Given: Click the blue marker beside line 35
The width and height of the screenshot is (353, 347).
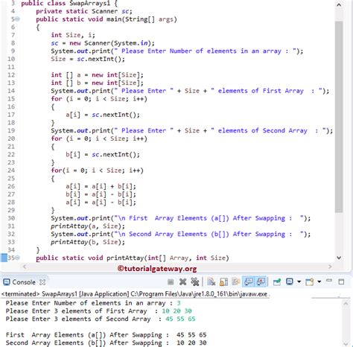Looking at the screenshot, I should 4,258.
